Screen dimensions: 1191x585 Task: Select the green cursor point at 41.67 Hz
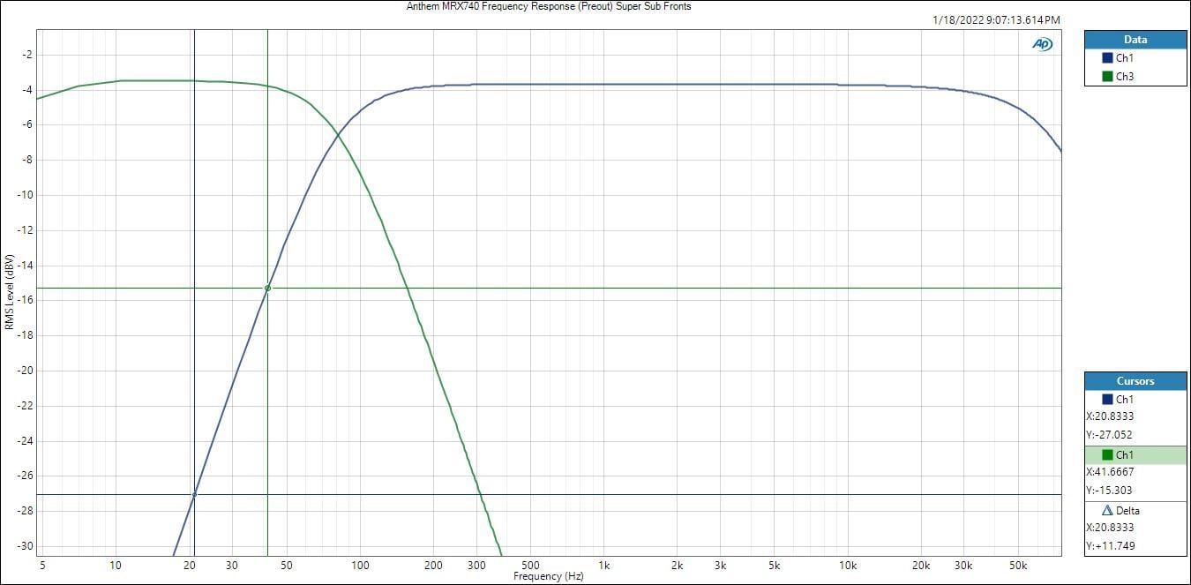pyautogui.click(x=267, y=289)
